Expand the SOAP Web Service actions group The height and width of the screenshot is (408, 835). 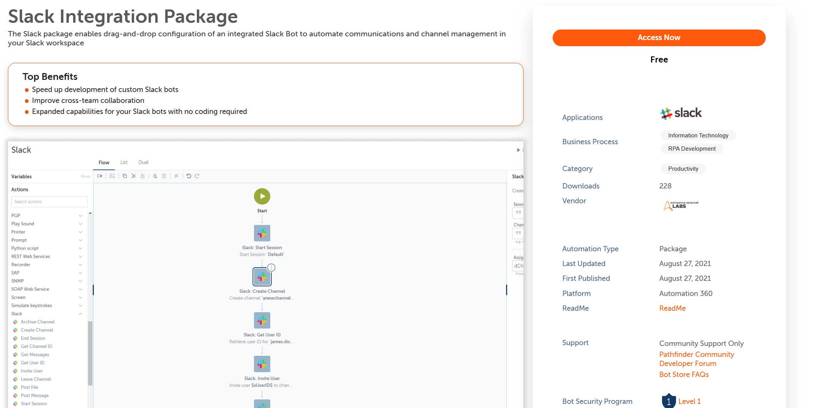coord(80,289)
